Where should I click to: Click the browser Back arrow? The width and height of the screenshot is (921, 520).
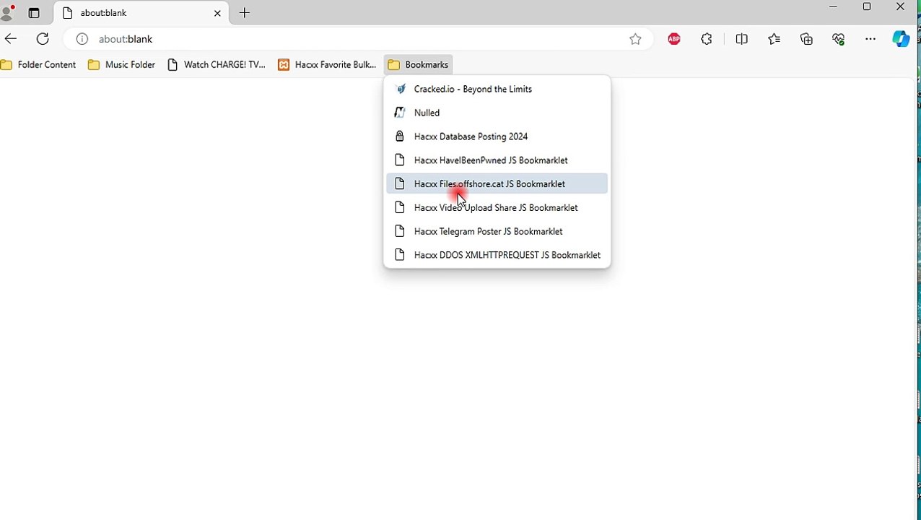[x=10, y=39]
